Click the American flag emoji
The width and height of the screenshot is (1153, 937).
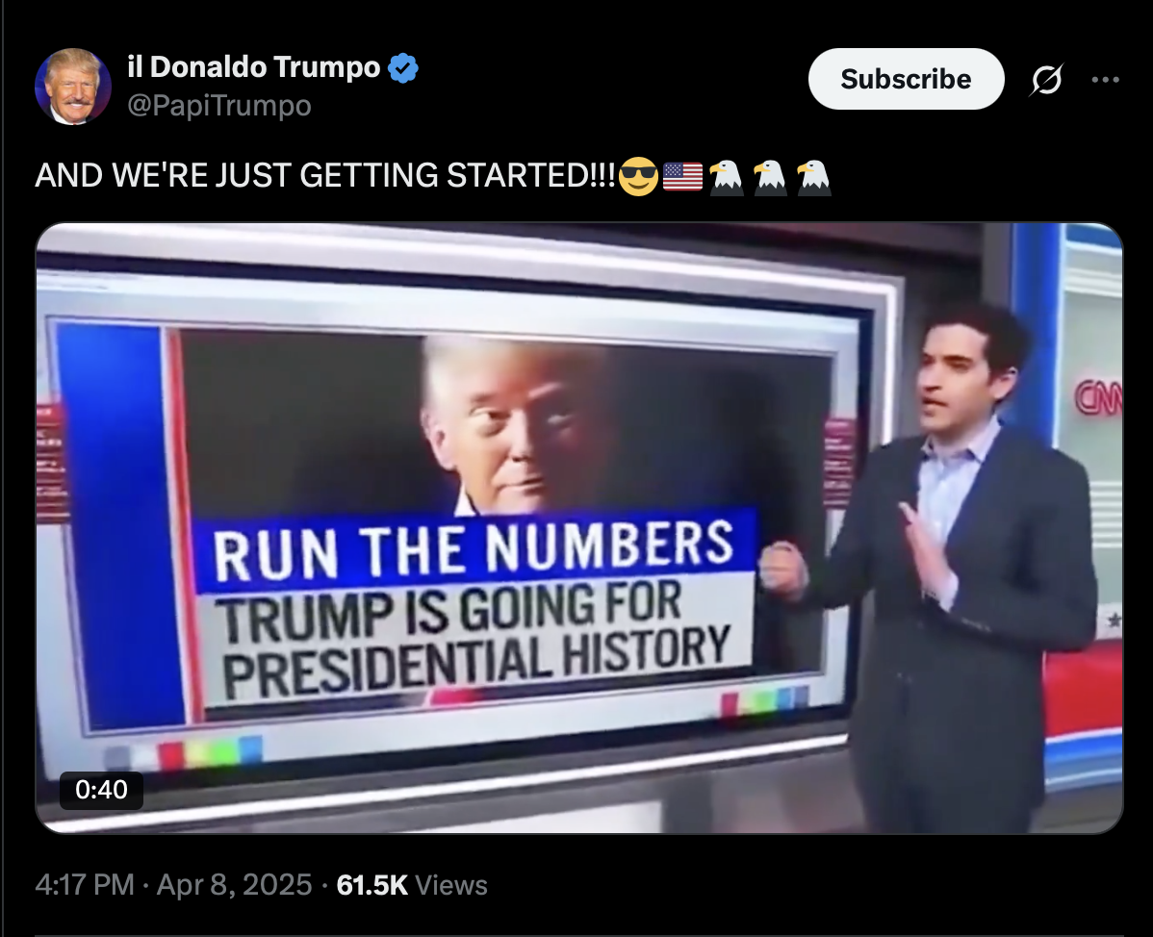[x=682, y=176]
